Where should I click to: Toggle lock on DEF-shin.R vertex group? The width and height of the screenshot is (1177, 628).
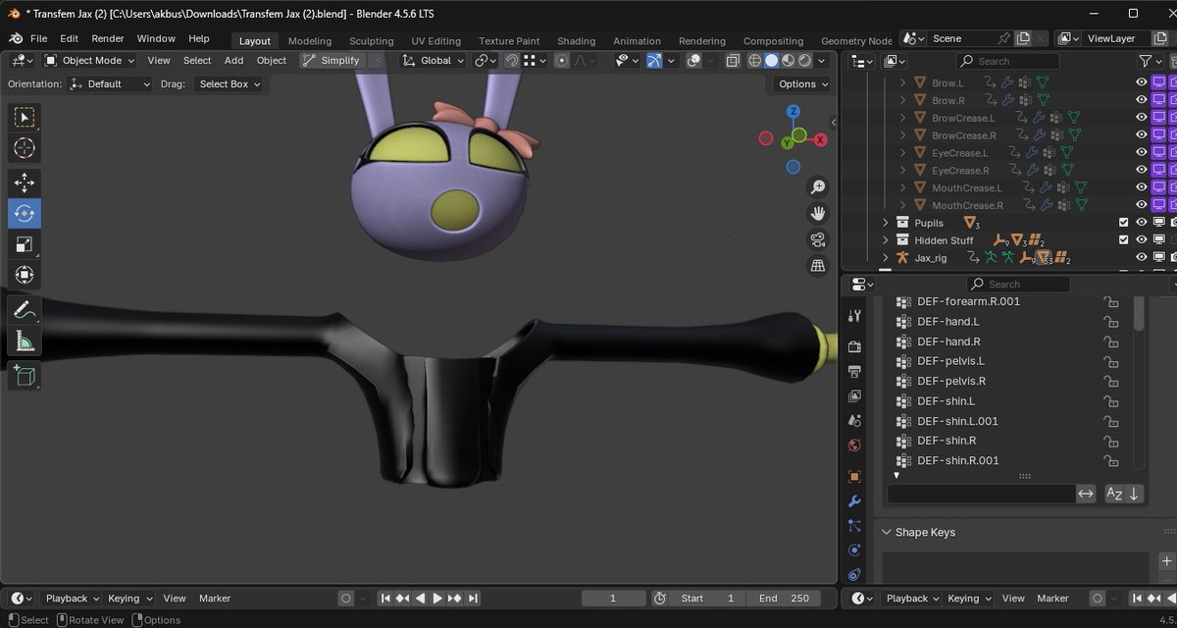[x=1111, y=441]
